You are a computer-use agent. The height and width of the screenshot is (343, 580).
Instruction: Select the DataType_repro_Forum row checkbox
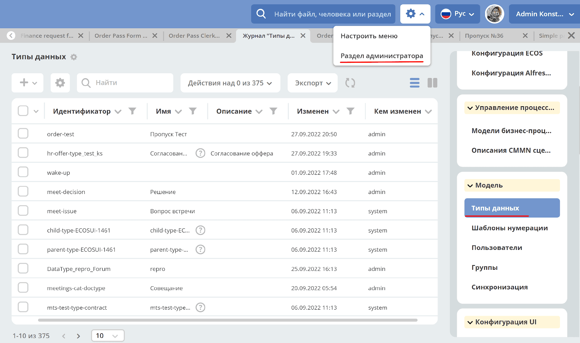click(x=23, y=268)
